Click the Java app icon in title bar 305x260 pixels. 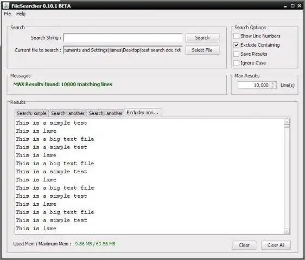[x=6, y=5]
